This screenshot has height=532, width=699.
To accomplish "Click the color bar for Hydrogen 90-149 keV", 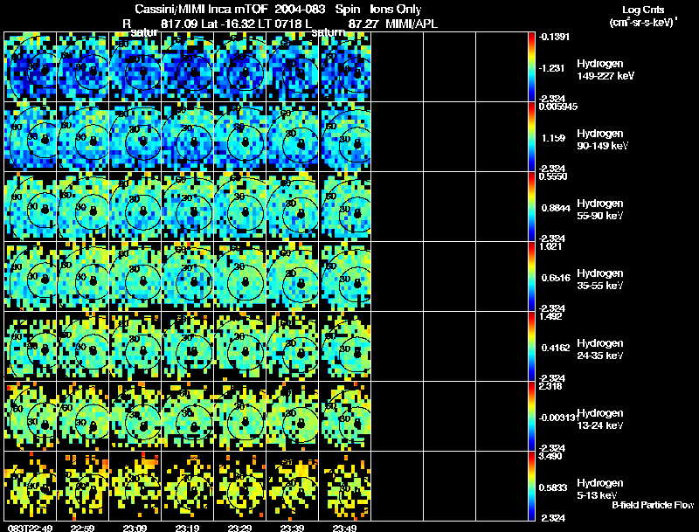I will pyautogui.click(x=531, y=136).
